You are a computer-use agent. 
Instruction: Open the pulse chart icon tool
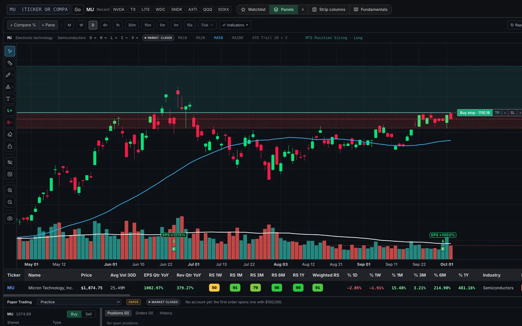[x=10, y=174]
